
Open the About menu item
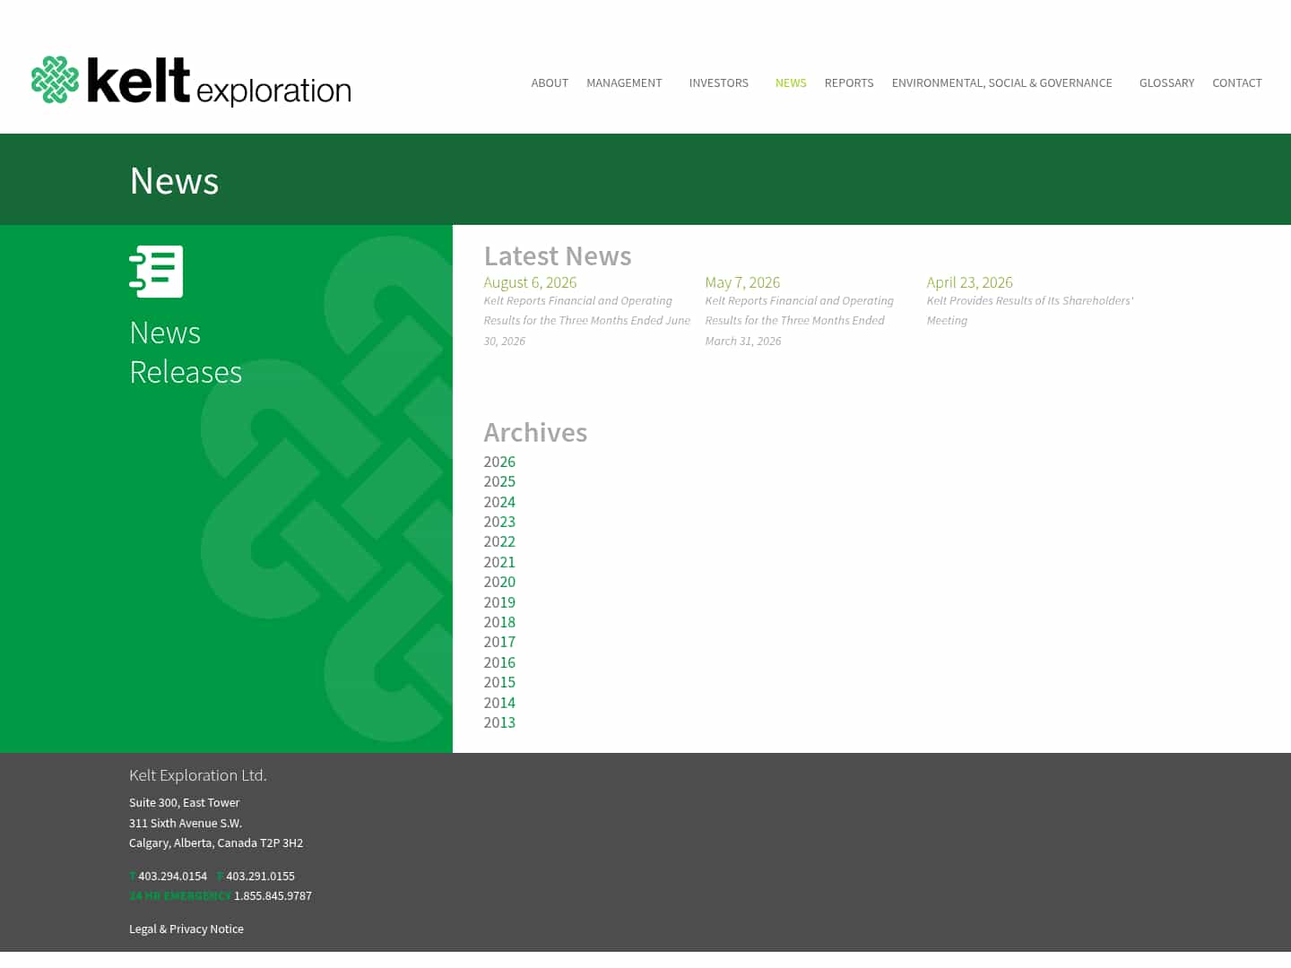tap(550, 82)
